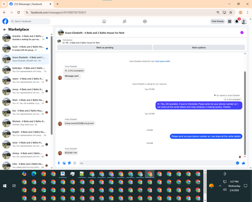Click the More options button
Screen dimensions: 252x202
(x=199, y=47)
